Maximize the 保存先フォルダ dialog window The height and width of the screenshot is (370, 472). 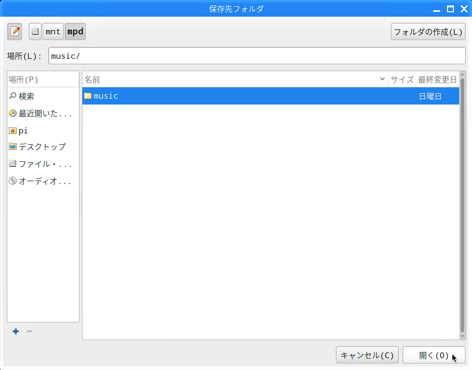click(450, 9)
